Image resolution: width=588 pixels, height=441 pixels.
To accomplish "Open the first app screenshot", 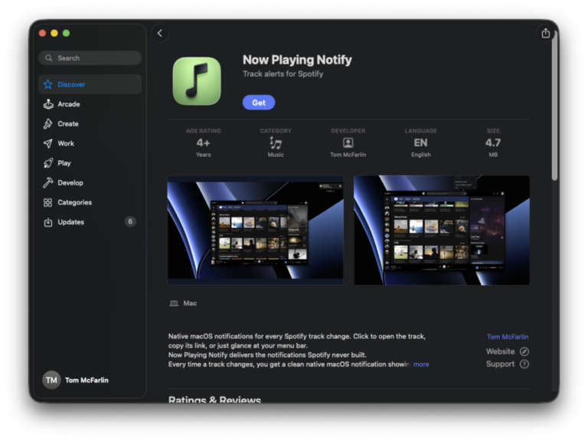I will 256,230.
